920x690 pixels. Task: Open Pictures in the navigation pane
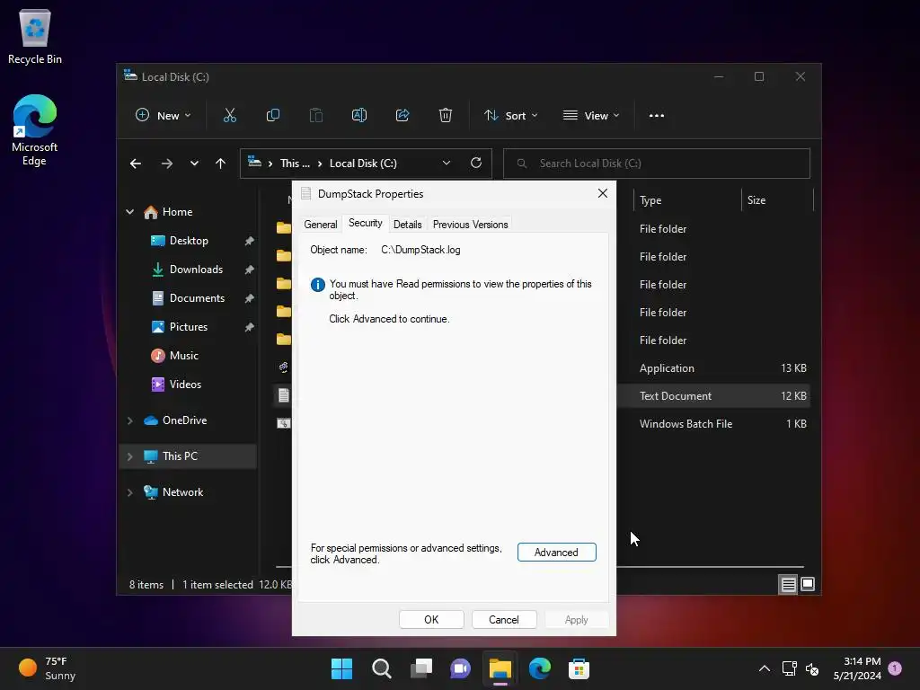tap(189, 327)
